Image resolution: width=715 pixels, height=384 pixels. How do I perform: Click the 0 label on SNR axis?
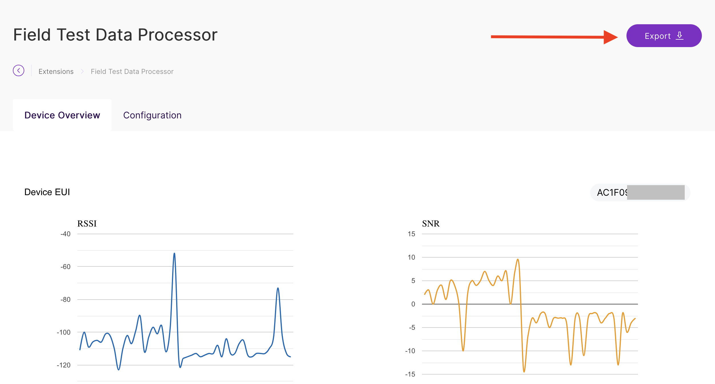click(x=413, y=304)
